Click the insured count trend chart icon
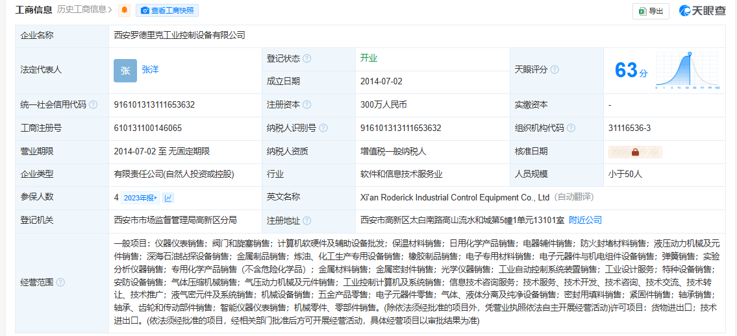The image size is (737, 336). coord(168,198)
